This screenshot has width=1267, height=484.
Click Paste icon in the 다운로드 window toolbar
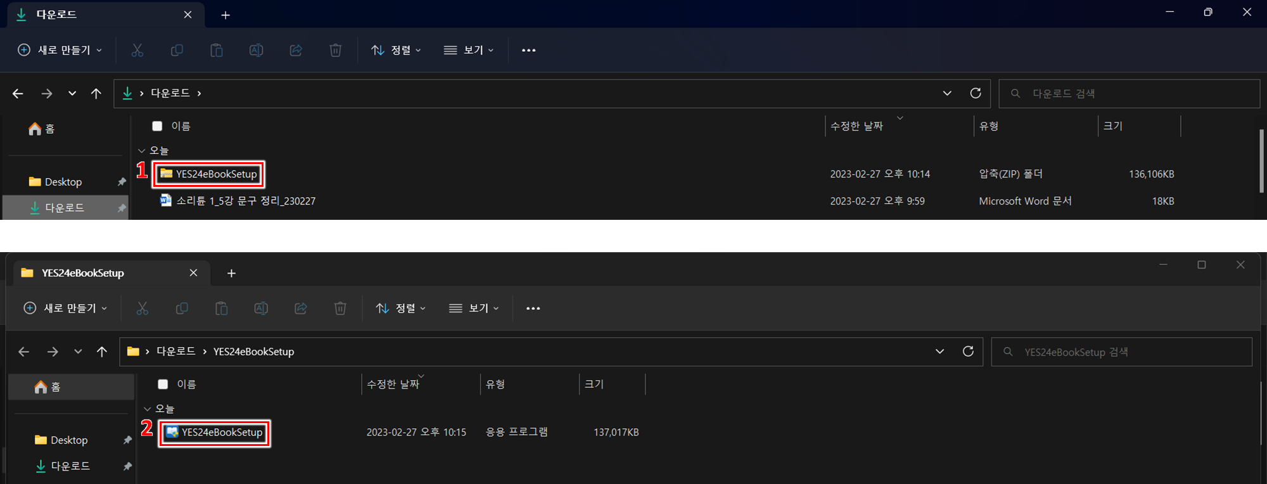(217, 50)
